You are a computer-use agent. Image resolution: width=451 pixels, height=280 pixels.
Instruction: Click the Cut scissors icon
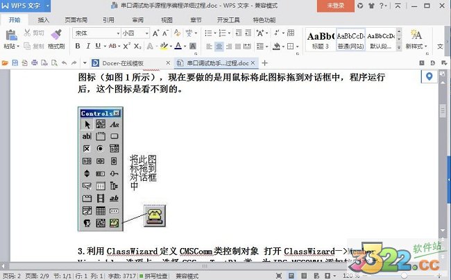pos(27,33)
